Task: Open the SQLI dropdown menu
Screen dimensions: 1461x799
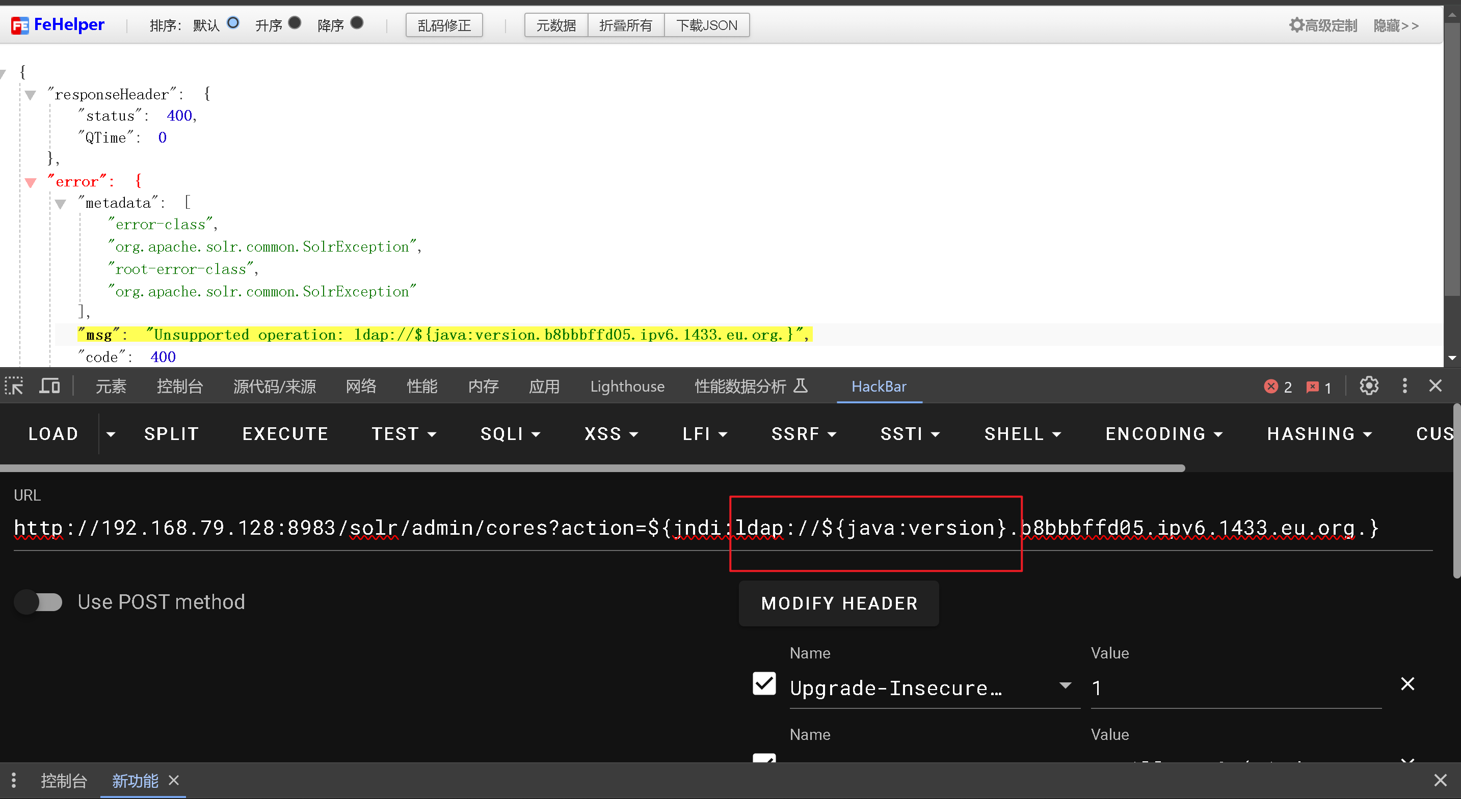Action: [510, 433]
